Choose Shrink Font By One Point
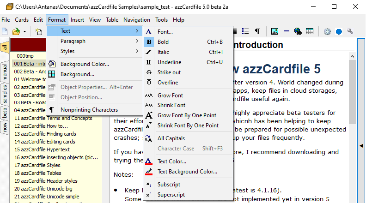Viewport: 366px width, 203px height. (188, 125)
